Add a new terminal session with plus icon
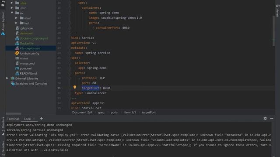The image size is (280, 157). pos(42,119)
